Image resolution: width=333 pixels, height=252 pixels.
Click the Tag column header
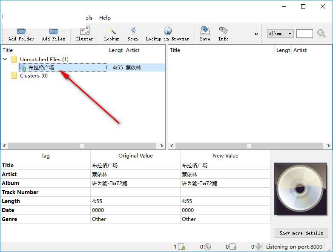click(x=45, y=156)
